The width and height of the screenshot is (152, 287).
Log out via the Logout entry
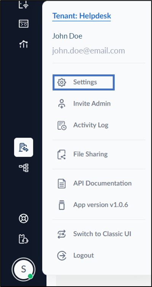(83, 255)
